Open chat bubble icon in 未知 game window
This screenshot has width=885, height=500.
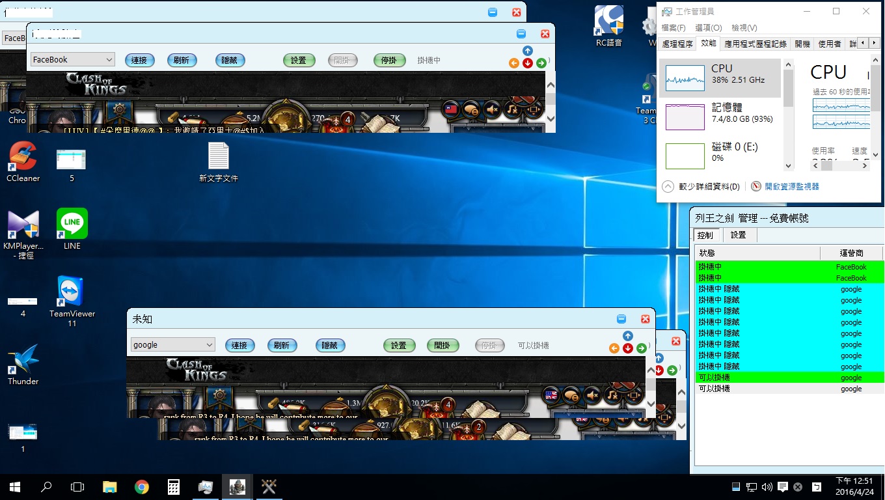click(571, 395)
